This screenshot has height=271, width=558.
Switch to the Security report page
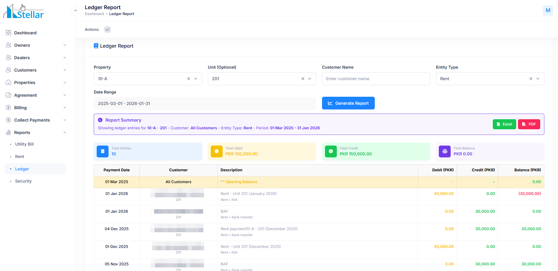coord(23,181)
